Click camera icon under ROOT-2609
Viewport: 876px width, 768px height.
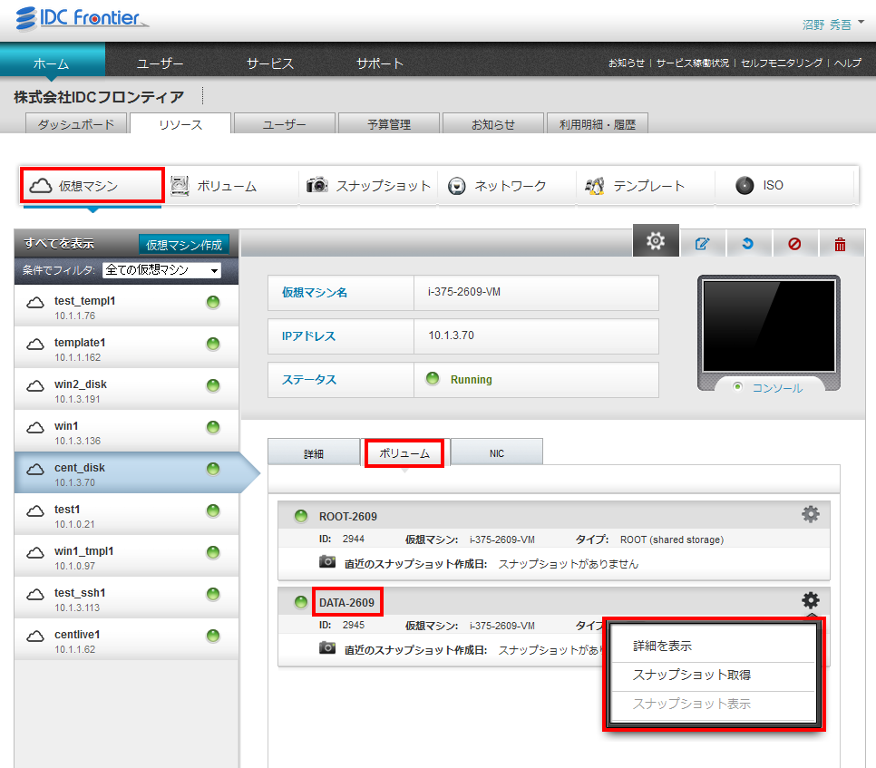point(327,561)
